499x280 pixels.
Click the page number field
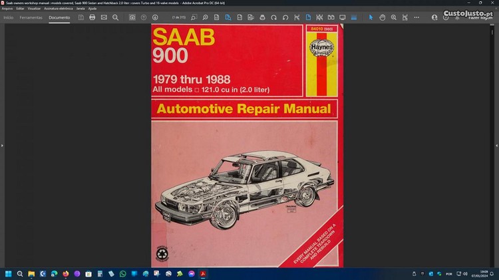click(x=178, y=17)
